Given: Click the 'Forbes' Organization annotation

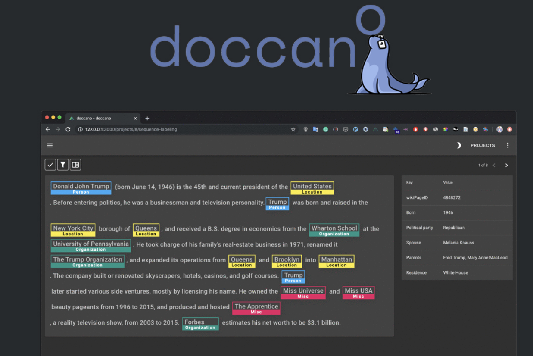Looking at the screenshot, I should click(x=200, y=322).
